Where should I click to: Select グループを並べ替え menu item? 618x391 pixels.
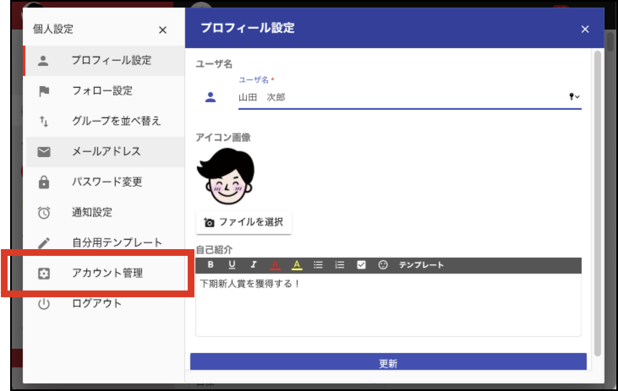(x=105, y=121)
